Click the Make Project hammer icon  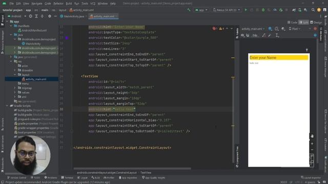coord(189,10)
